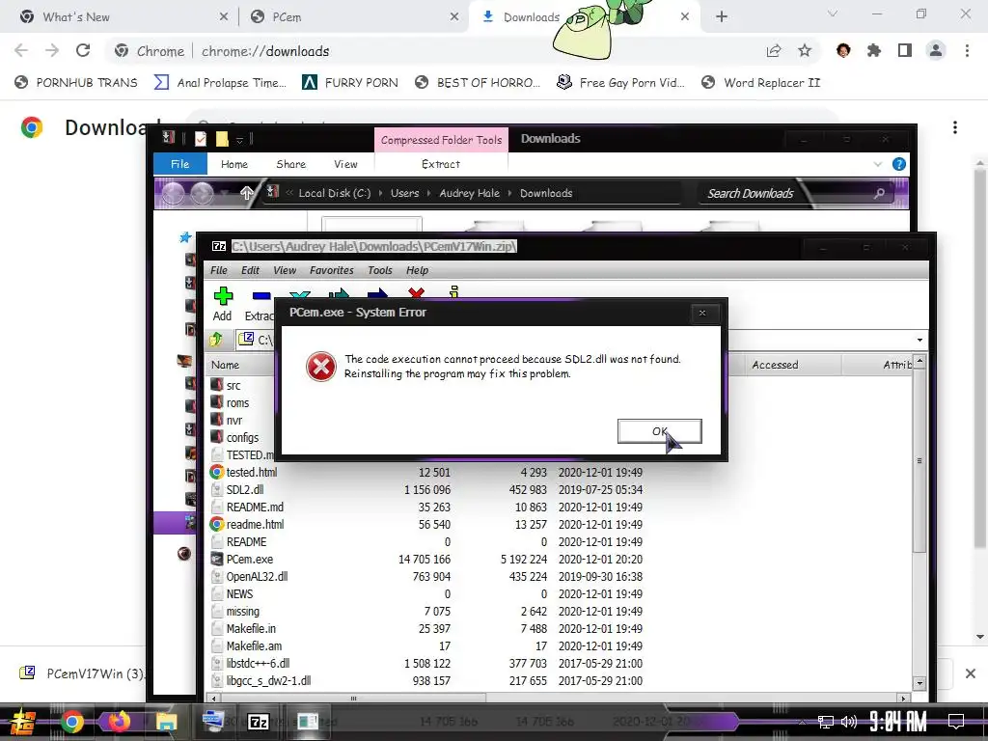Expand the Explorer ribbon chevron
988x741 pixels.
pyautogui.click(x=878, y=164)
